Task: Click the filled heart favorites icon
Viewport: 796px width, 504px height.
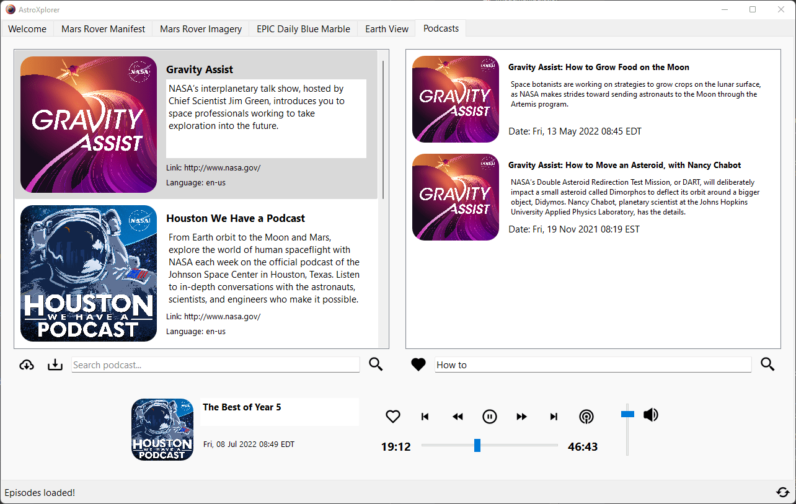Action: [x=418, y=365]
